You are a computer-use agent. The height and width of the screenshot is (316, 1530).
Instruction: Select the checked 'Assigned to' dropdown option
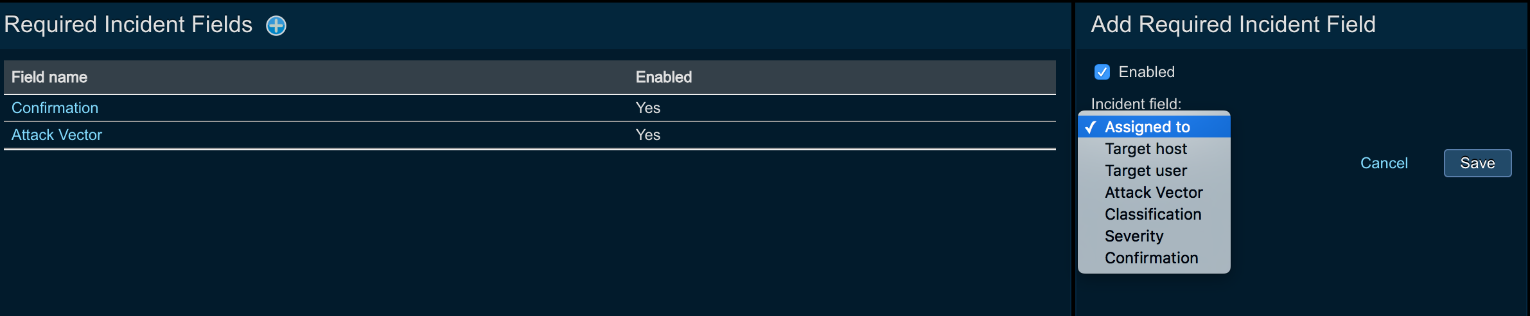click(1147, 127)
